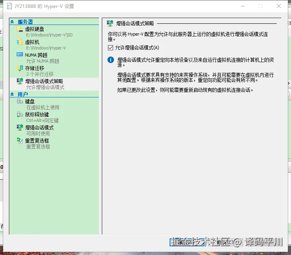
Task: Select 虚拟硬盘 in the tree
Action: click(x=34, y=29)
